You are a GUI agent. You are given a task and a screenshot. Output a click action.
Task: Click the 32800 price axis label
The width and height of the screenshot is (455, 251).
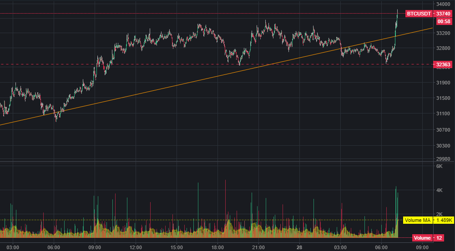[443, 48]
